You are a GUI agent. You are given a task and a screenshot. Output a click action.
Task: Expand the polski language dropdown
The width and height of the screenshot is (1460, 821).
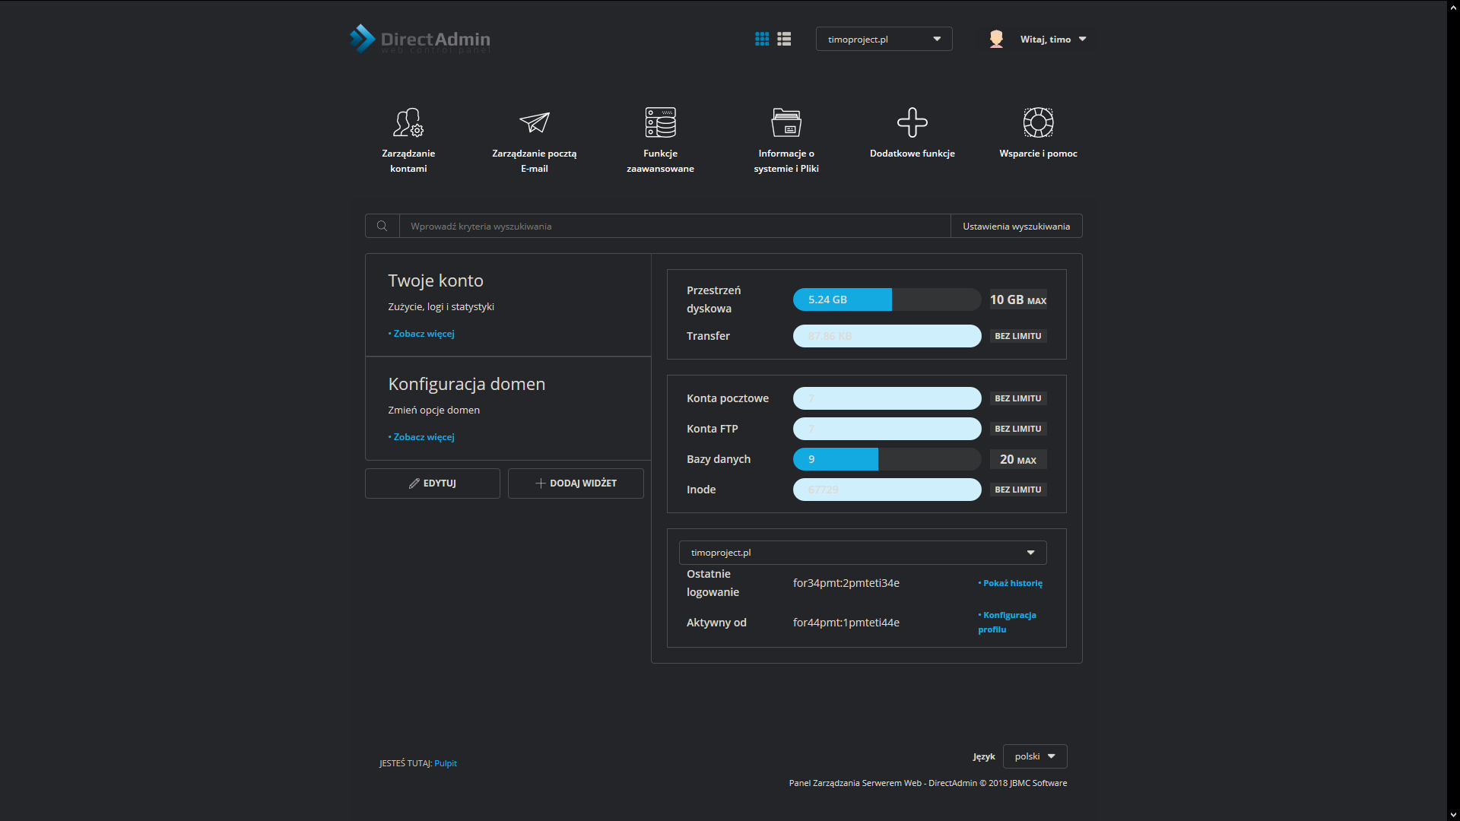(x=1034, y=756)
